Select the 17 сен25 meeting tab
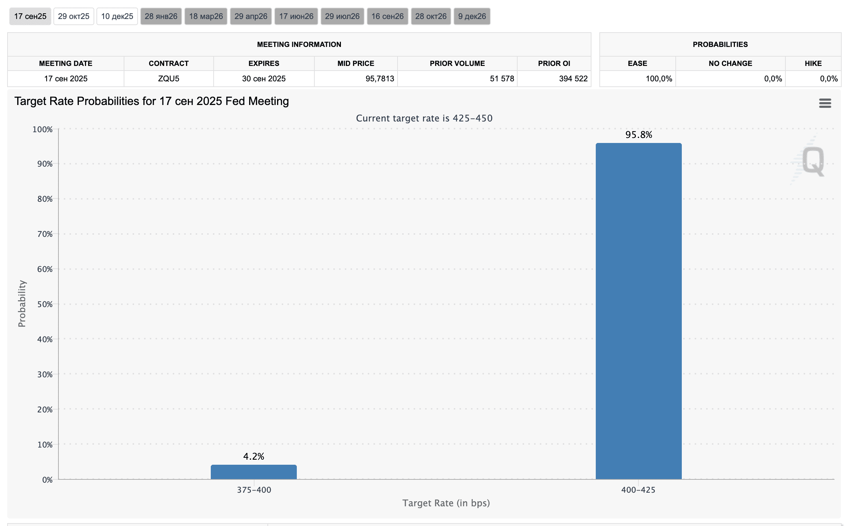851x526 pixels. pos(30,16)
